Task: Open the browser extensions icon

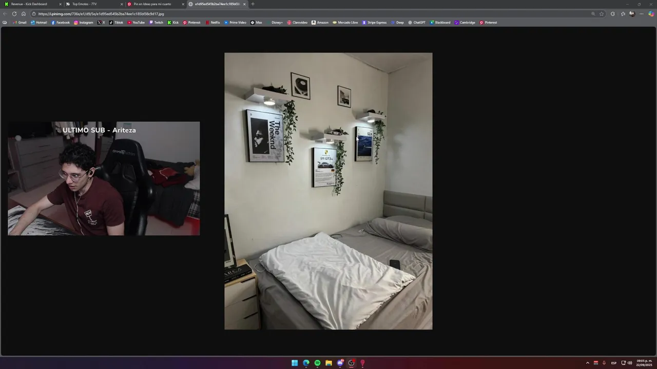Action: pos(612,14)
